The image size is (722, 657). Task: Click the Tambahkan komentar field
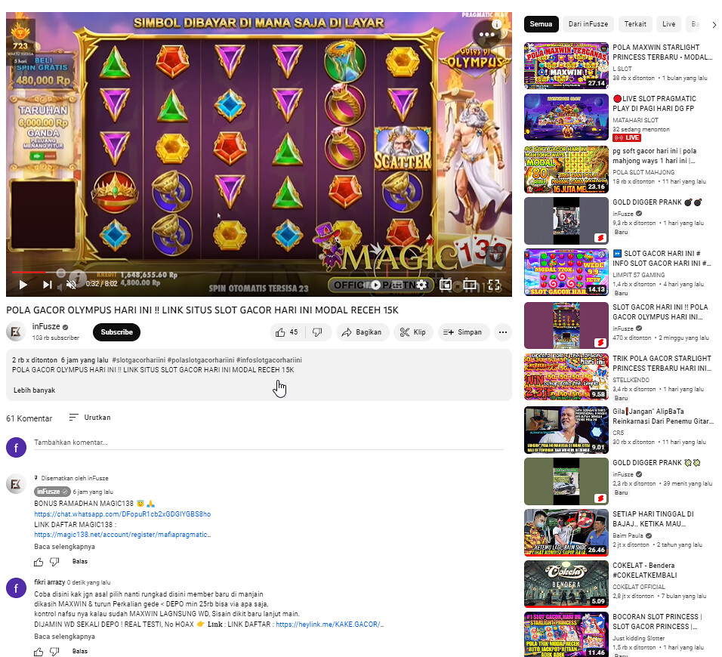[x=268, y=443]
